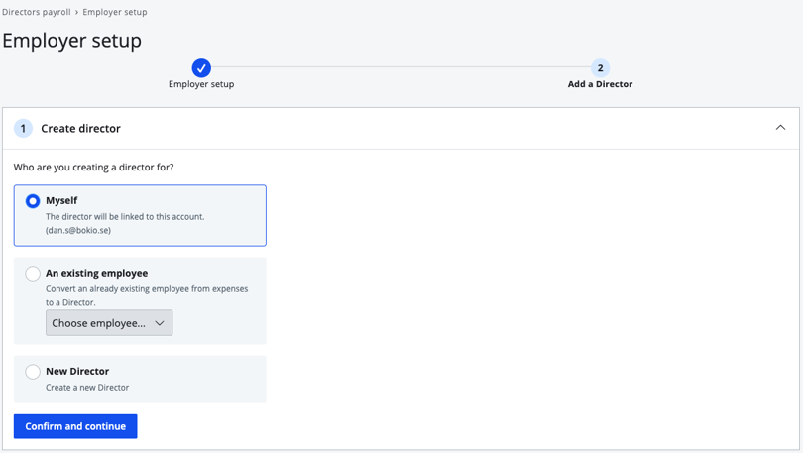Click the 'Create a new Director' description text

pyautogui.click(x=87, y=388)
